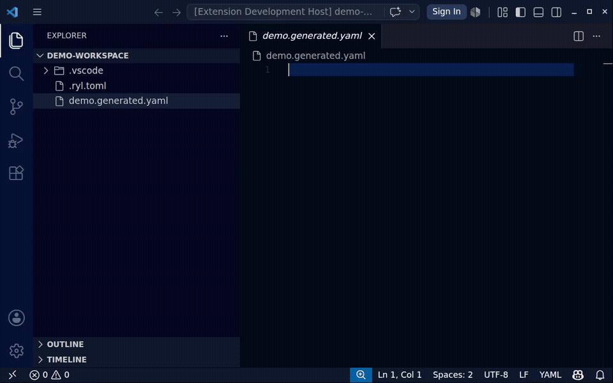Select demo.generated.yaml in the Explorer
The height and width of the screenshot is (383, 613).
[137, 101]
